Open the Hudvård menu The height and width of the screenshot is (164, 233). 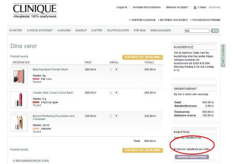click(x=64, y=30)
